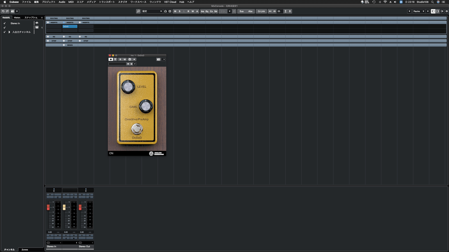This screenshot has width=449, height=252.
Task: Click the Analog Obsession logo
Action: tap(157, 153)
